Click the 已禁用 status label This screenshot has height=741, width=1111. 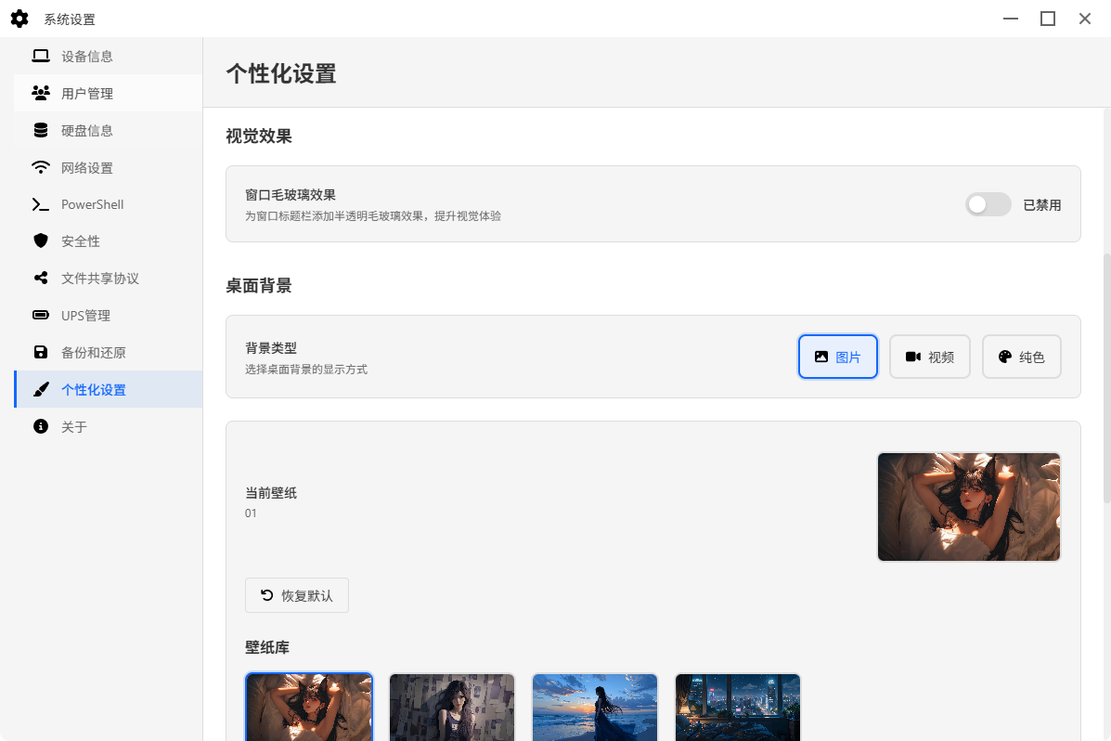coord(1041,205)
